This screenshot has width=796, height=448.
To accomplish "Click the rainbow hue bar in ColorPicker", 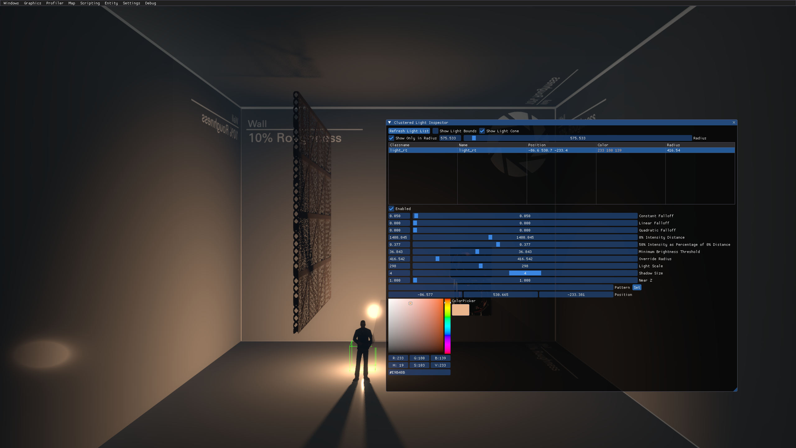I will point(447,327).
